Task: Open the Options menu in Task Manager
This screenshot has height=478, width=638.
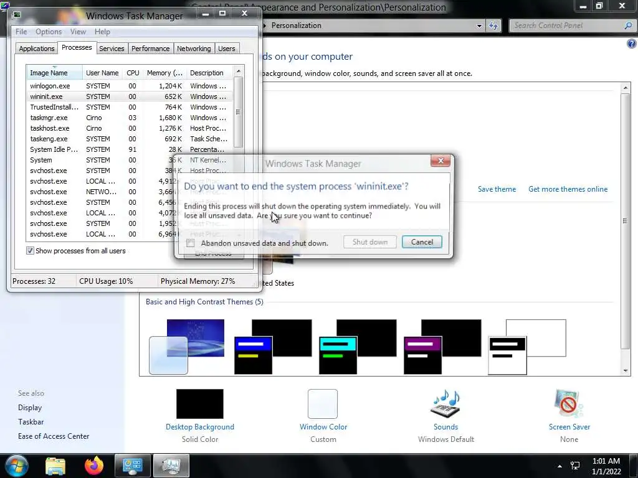Action: [49, 32]
